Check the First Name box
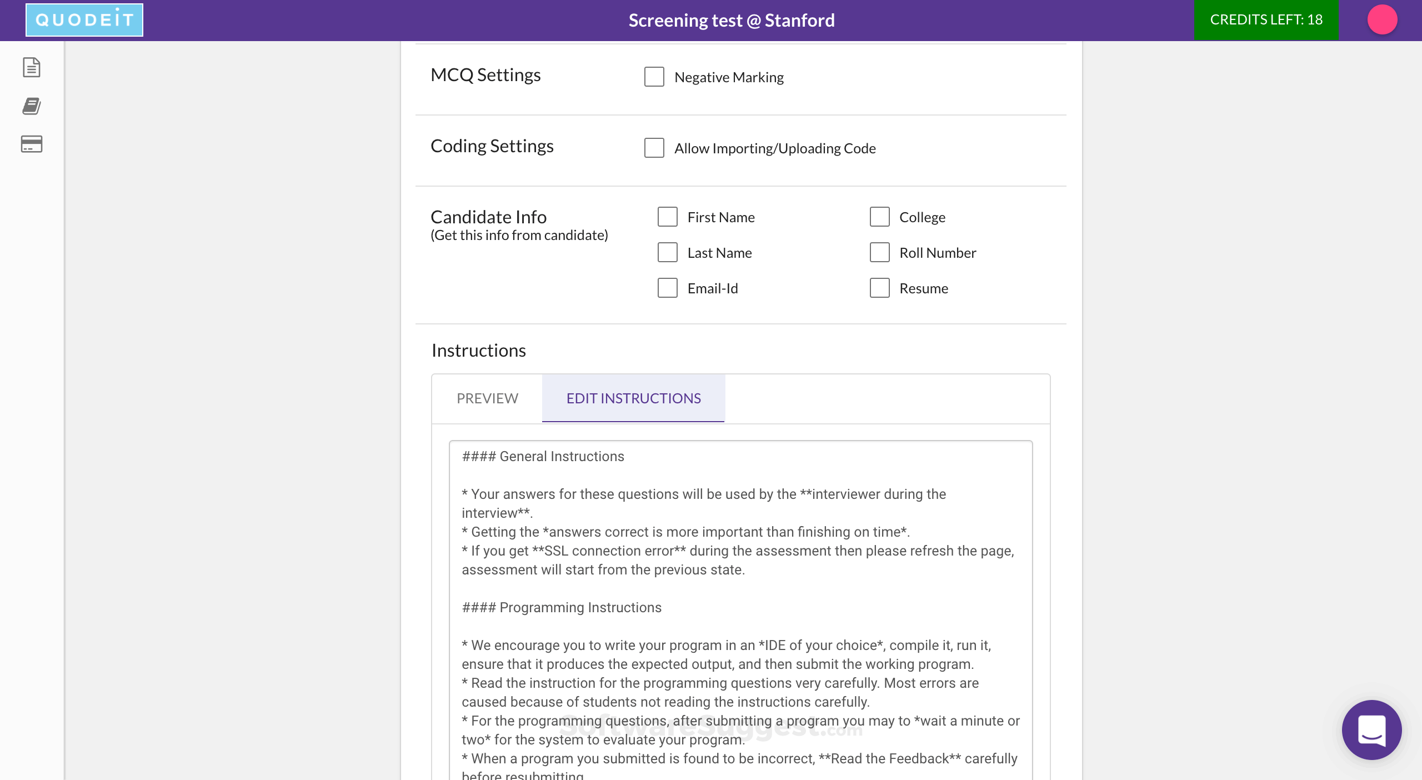Image resolution: width=1422 pixels, height=780 pixels. 668,217
